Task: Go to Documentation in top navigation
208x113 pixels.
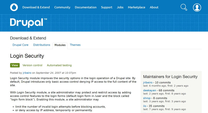Action: tap(86, 7)
